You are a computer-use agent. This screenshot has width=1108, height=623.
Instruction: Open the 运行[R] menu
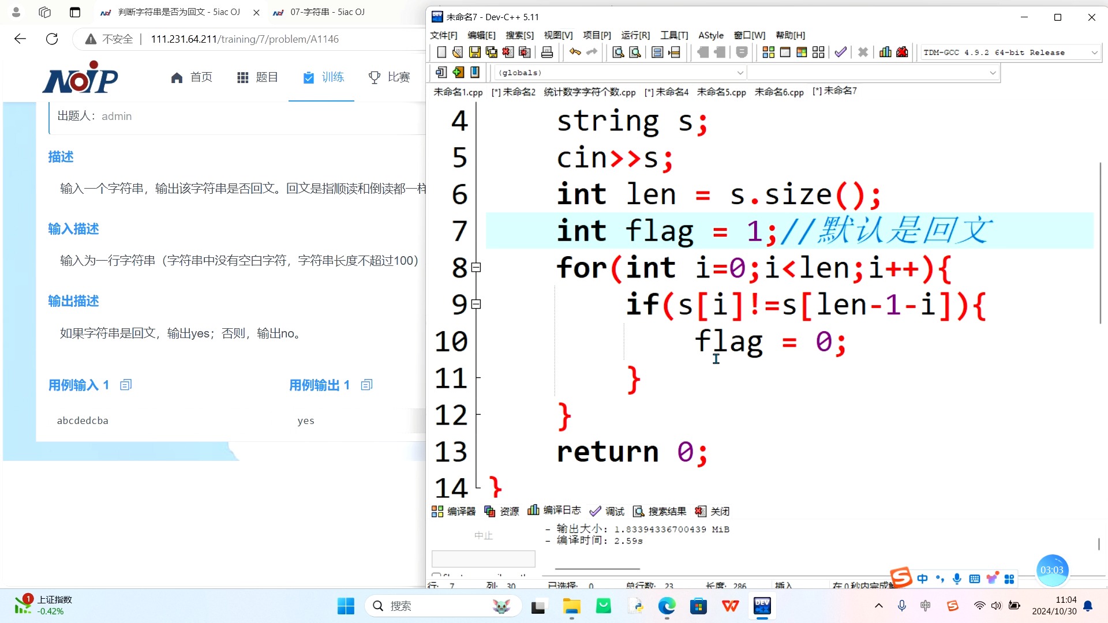[635, 35]
